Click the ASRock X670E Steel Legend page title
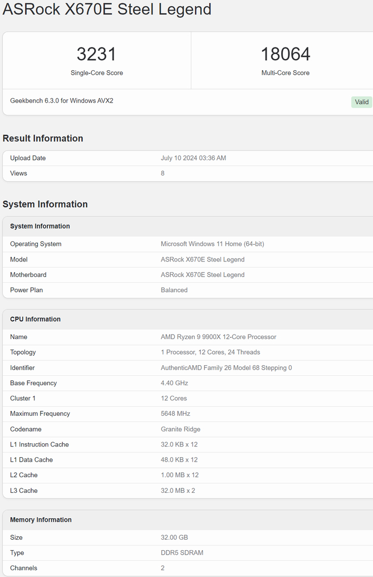Viewport: 373px width, 577px height. (x=107, y=9)
